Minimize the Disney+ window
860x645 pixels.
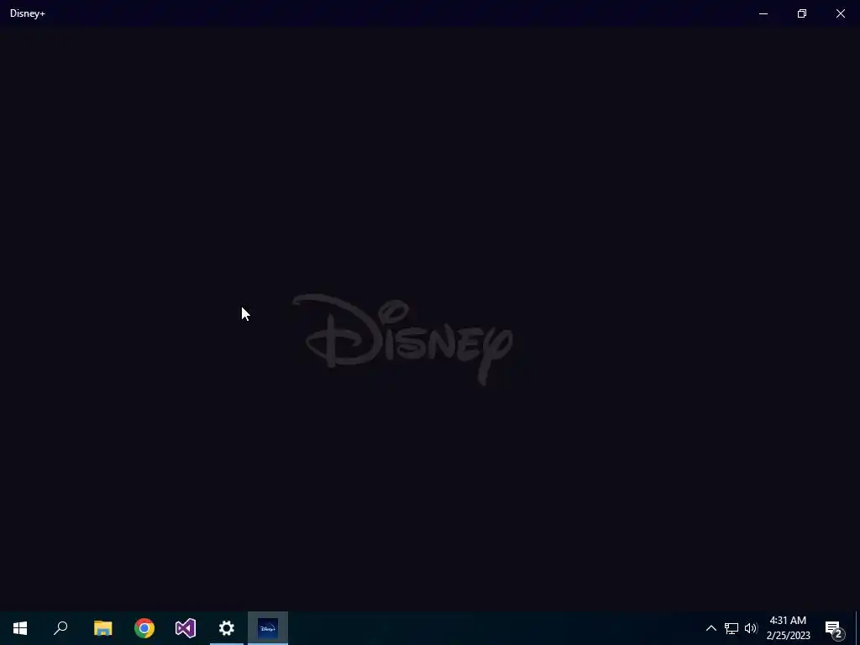tap(763, 13)
